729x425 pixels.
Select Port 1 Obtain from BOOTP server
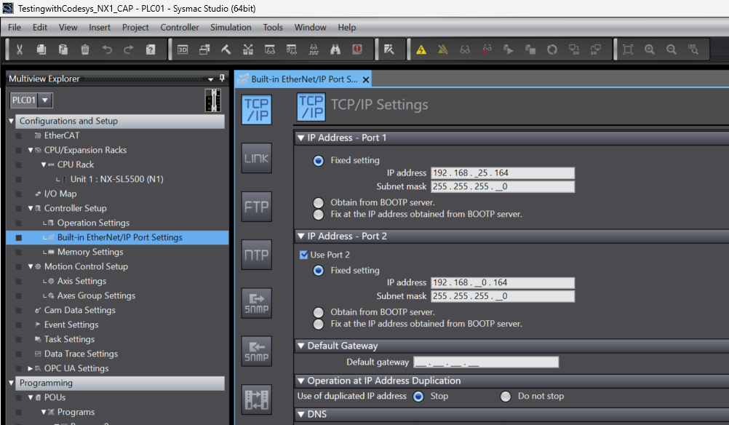click(x=318, y=202)
